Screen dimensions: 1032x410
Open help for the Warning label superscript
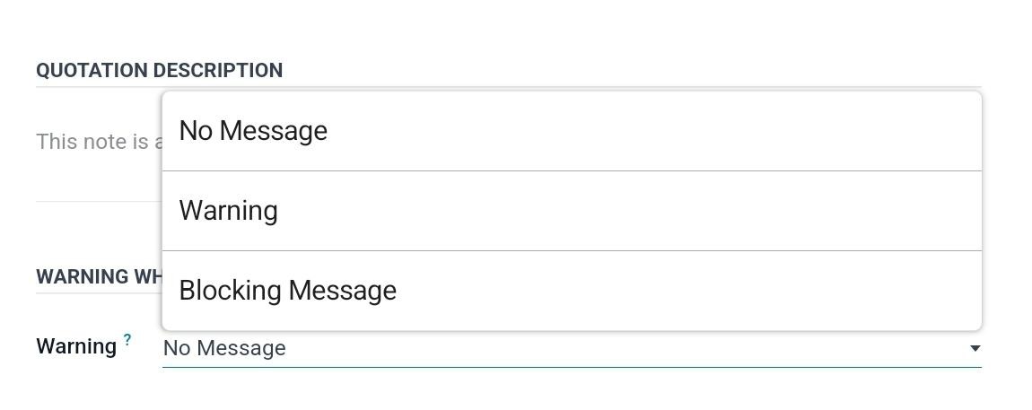pos(127,340)
